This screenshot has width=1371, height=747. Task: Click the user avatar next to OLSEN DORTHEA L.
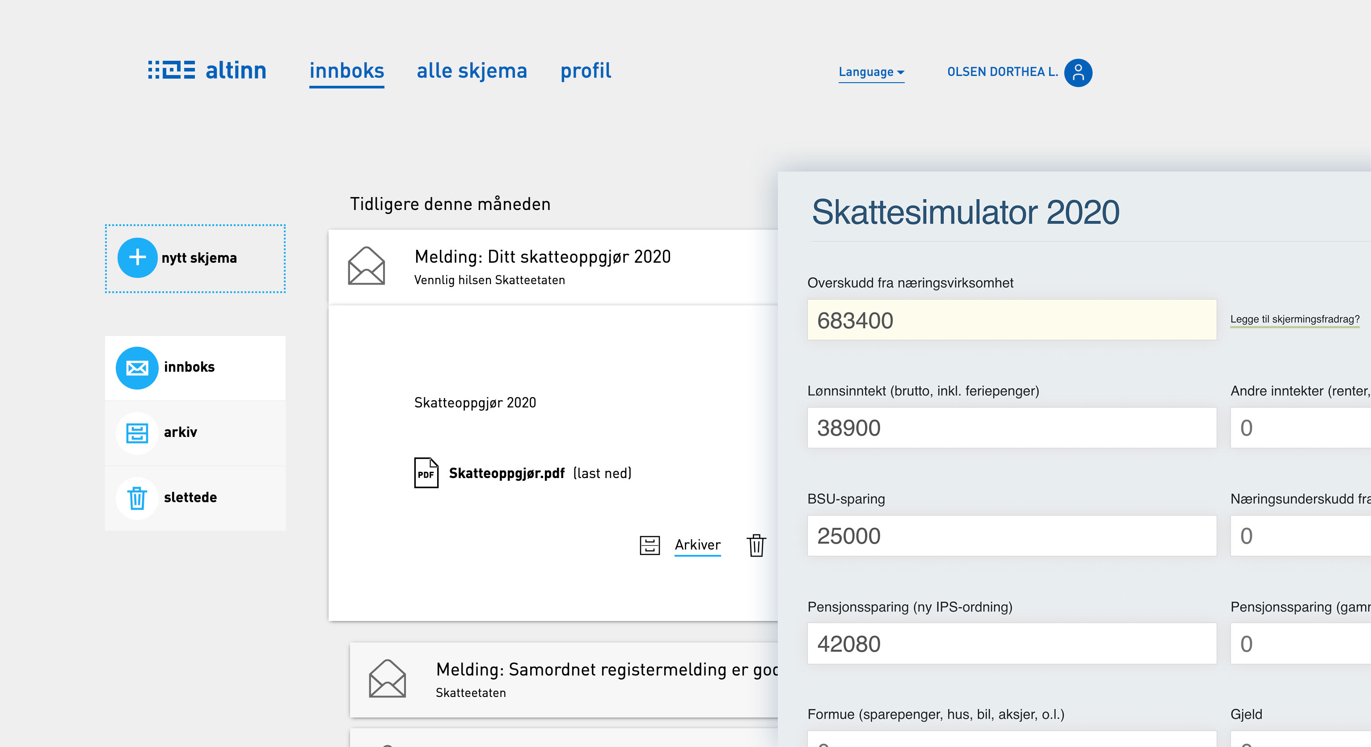(x=1078, y=72)
